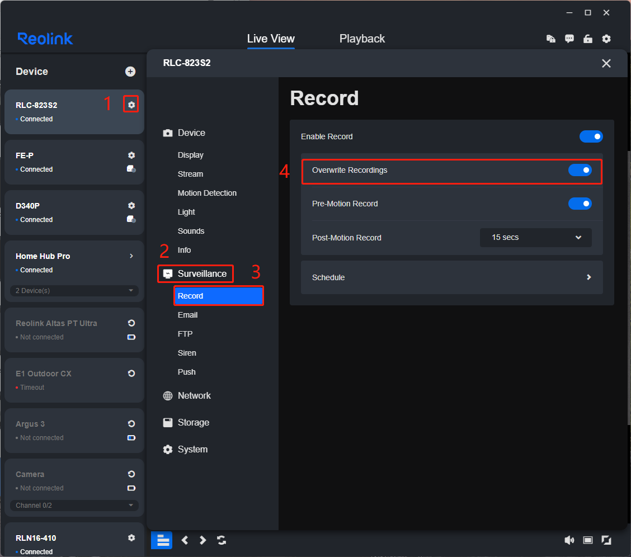Click the right-side vertical scrollbar
The height and width of the screenshot is (557, 631).
pyautogui.click(x=629, y=287)
